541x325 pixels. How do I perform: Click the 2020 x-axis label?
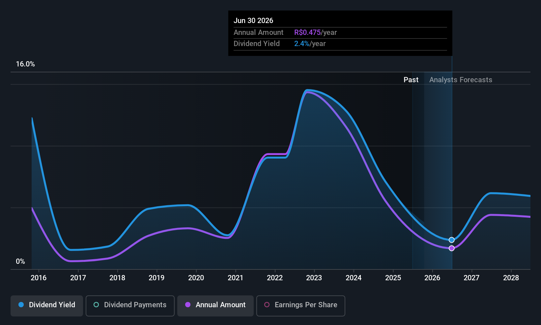pos(196,278)
